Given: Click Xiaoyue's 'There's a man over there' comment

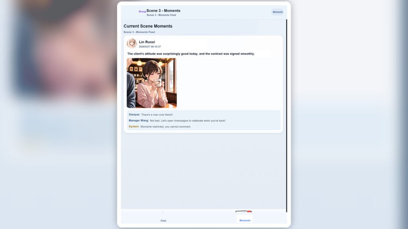Looking at the screenshot, I should 157,115.
